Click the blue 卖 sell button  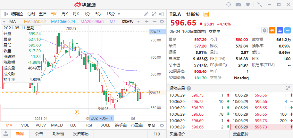[x=280, y=31]
